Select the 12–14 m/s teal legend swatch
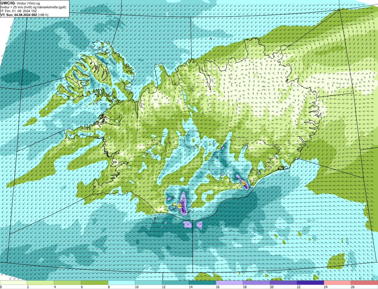 [176, 282]
